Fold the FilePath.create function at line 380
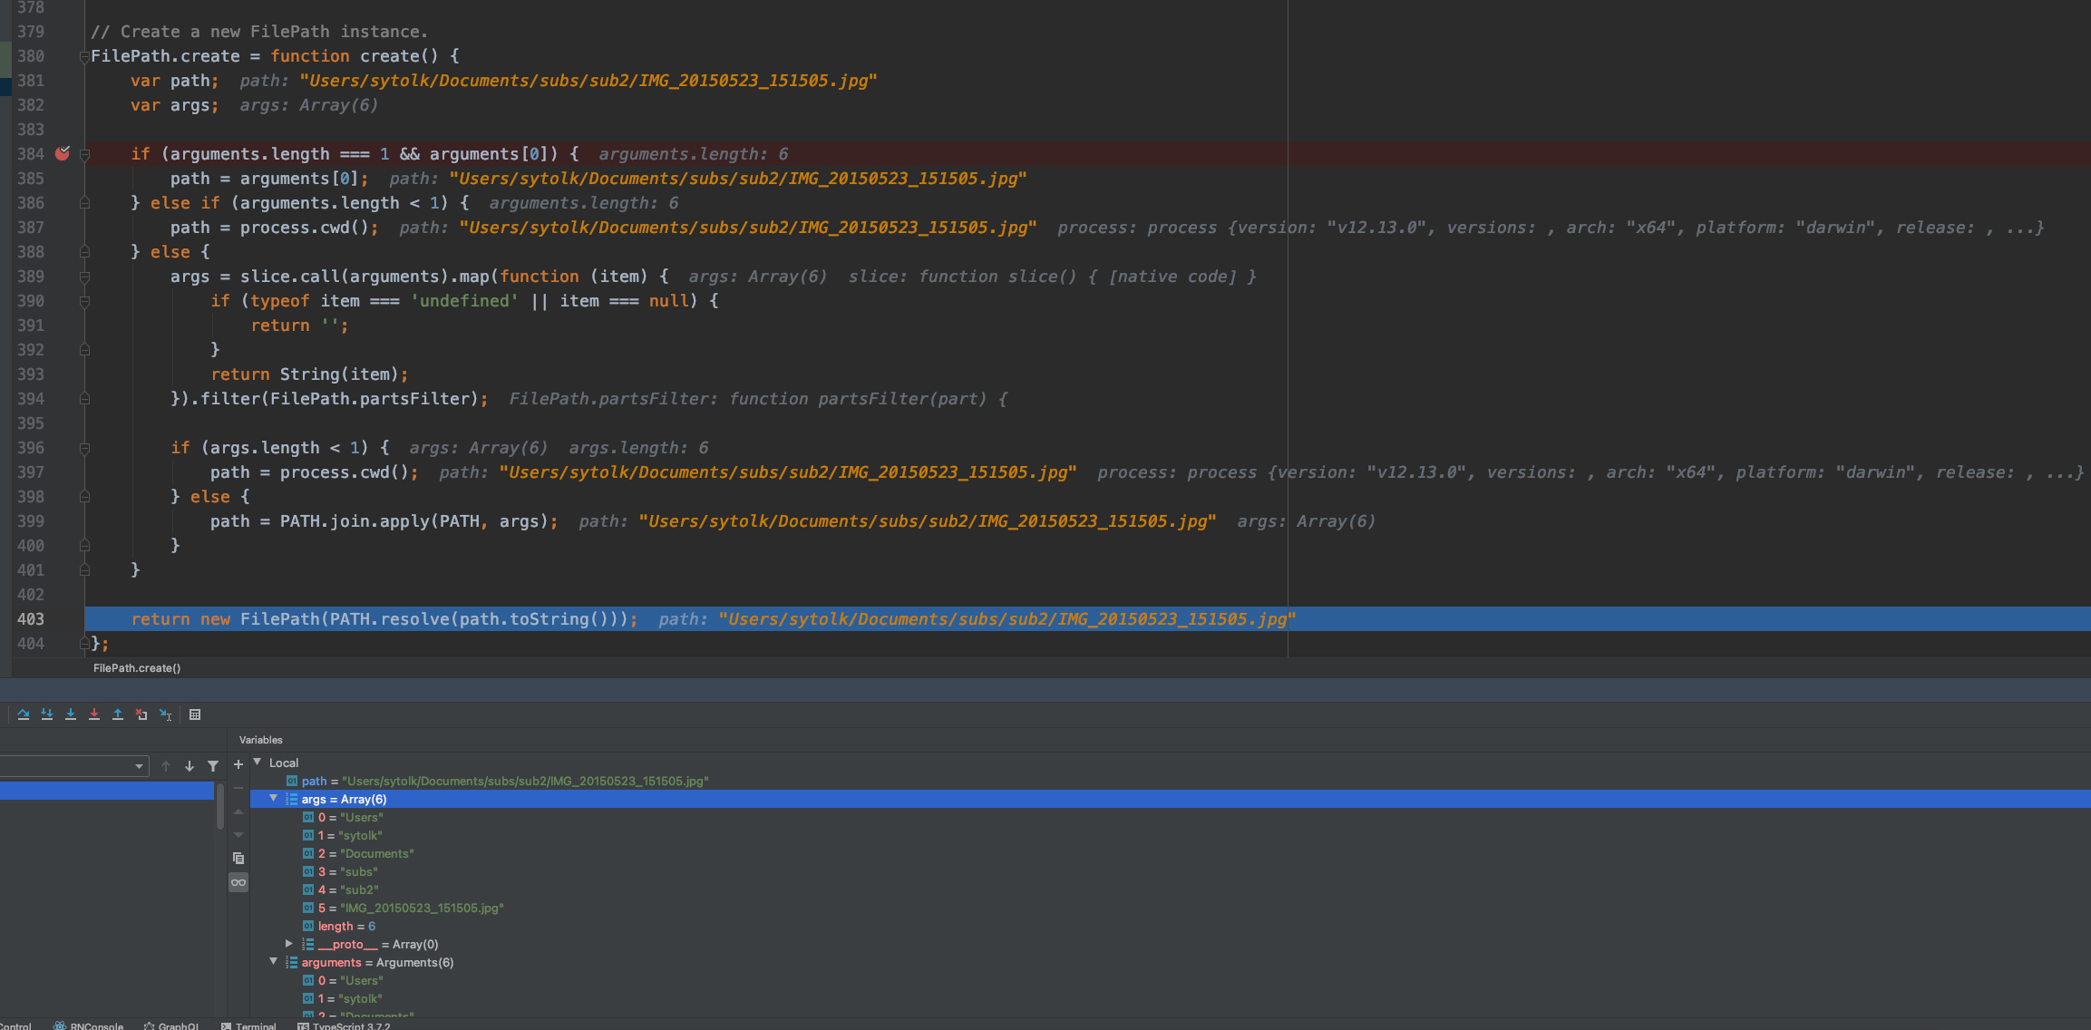 (x=84, y=56)
